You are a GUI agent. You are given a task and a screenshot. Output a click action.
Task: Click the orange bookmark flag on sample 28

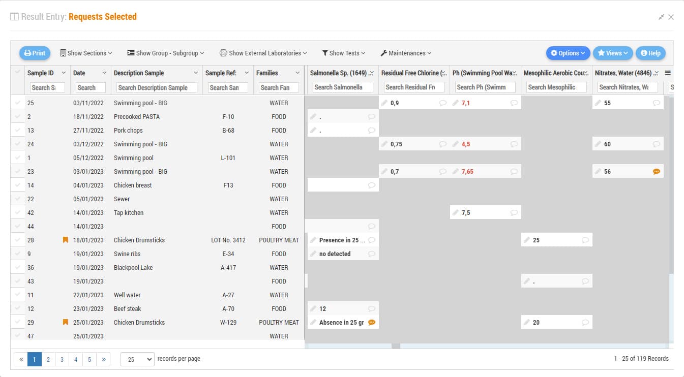(65, 240)
